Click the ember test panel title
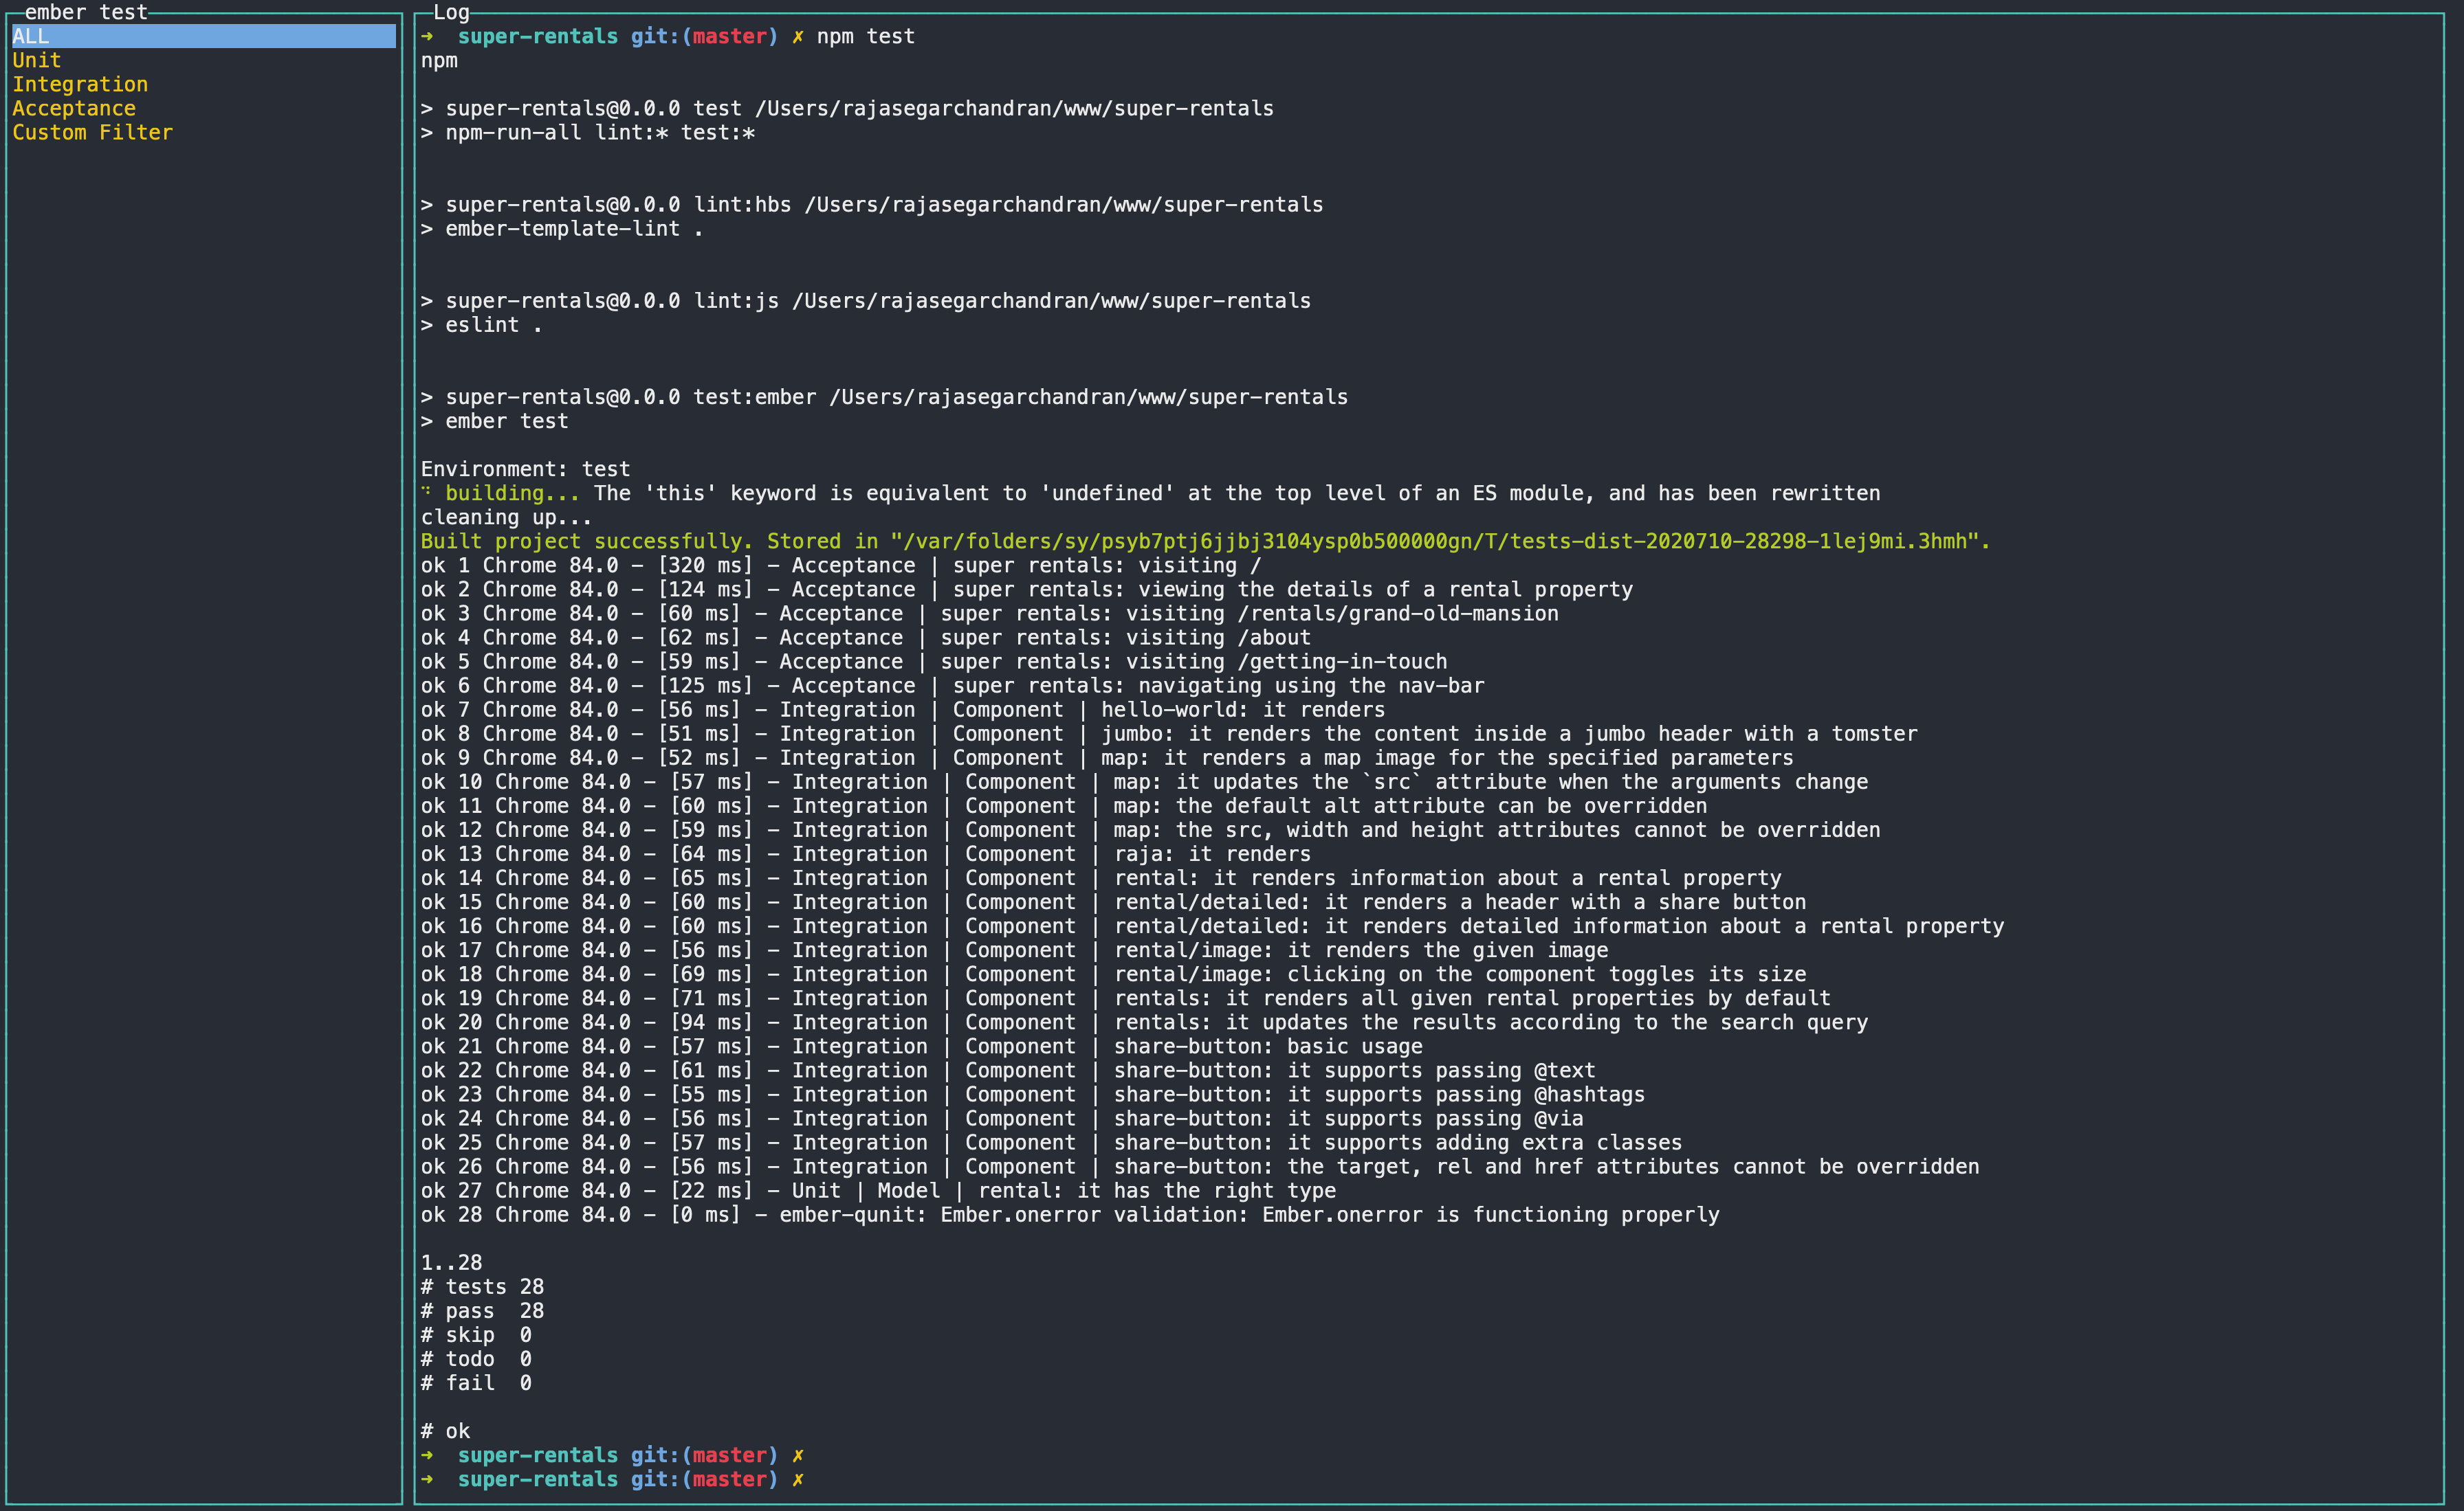The height and width of the screenshot is (1511, 2464). (x=86, y=12)
